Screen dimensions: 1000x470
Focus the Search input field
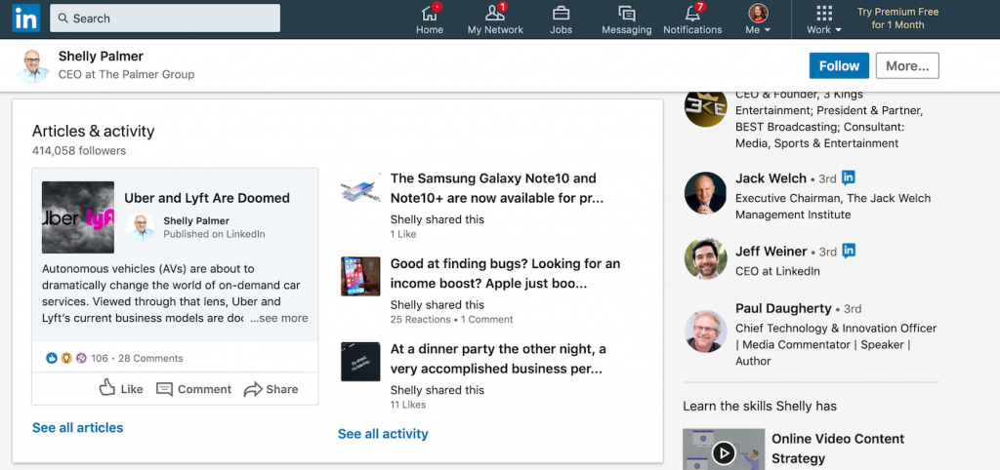pos(164,18)
